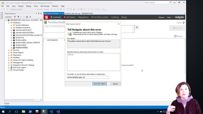
Task: Expand the Northwind database node
Action: (11, 38)
